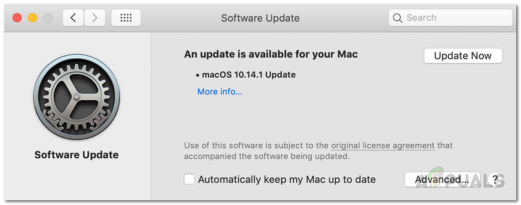The width and height of the screenshot is (521, 205).
Task: Enable Automatically keep my Mac up to date
Action: coord(190,179)
